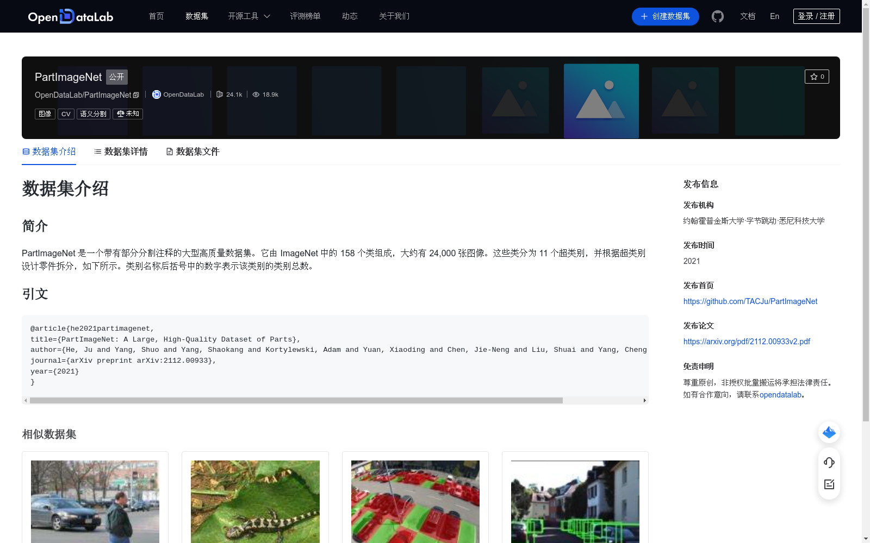Click the 图像 tag

coord(45,114)
